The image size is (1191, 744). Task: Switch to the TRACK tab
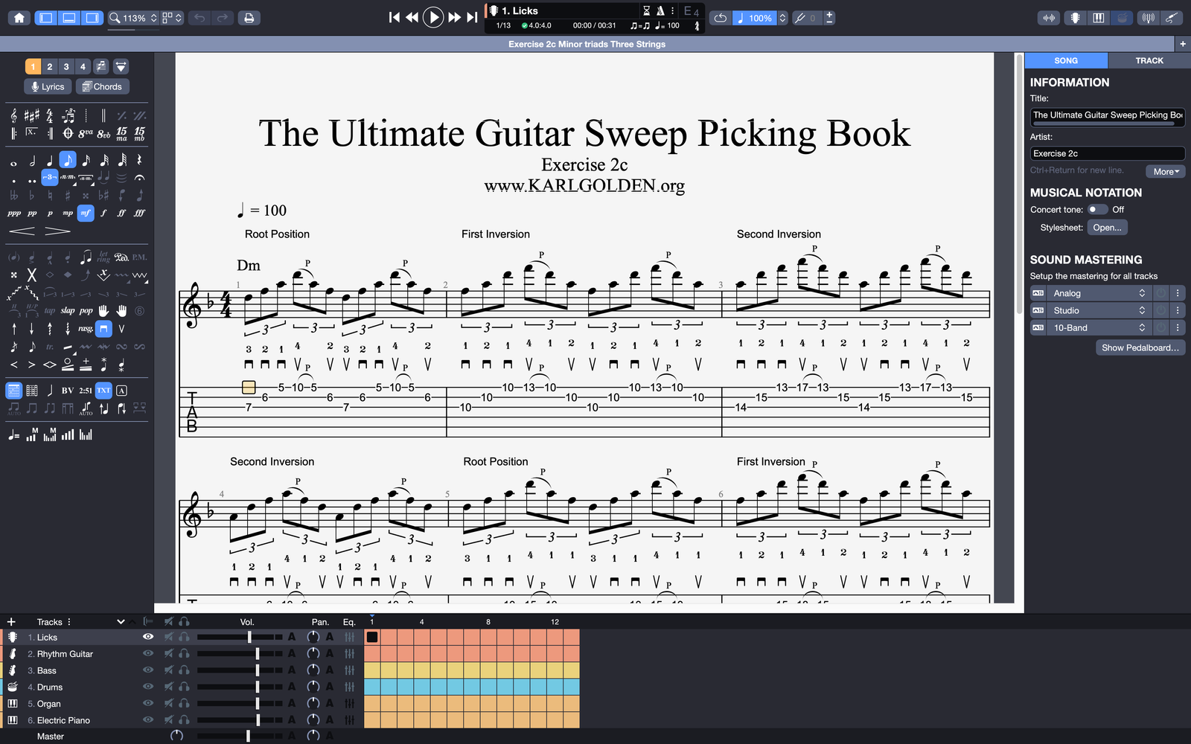[1149, 61]
